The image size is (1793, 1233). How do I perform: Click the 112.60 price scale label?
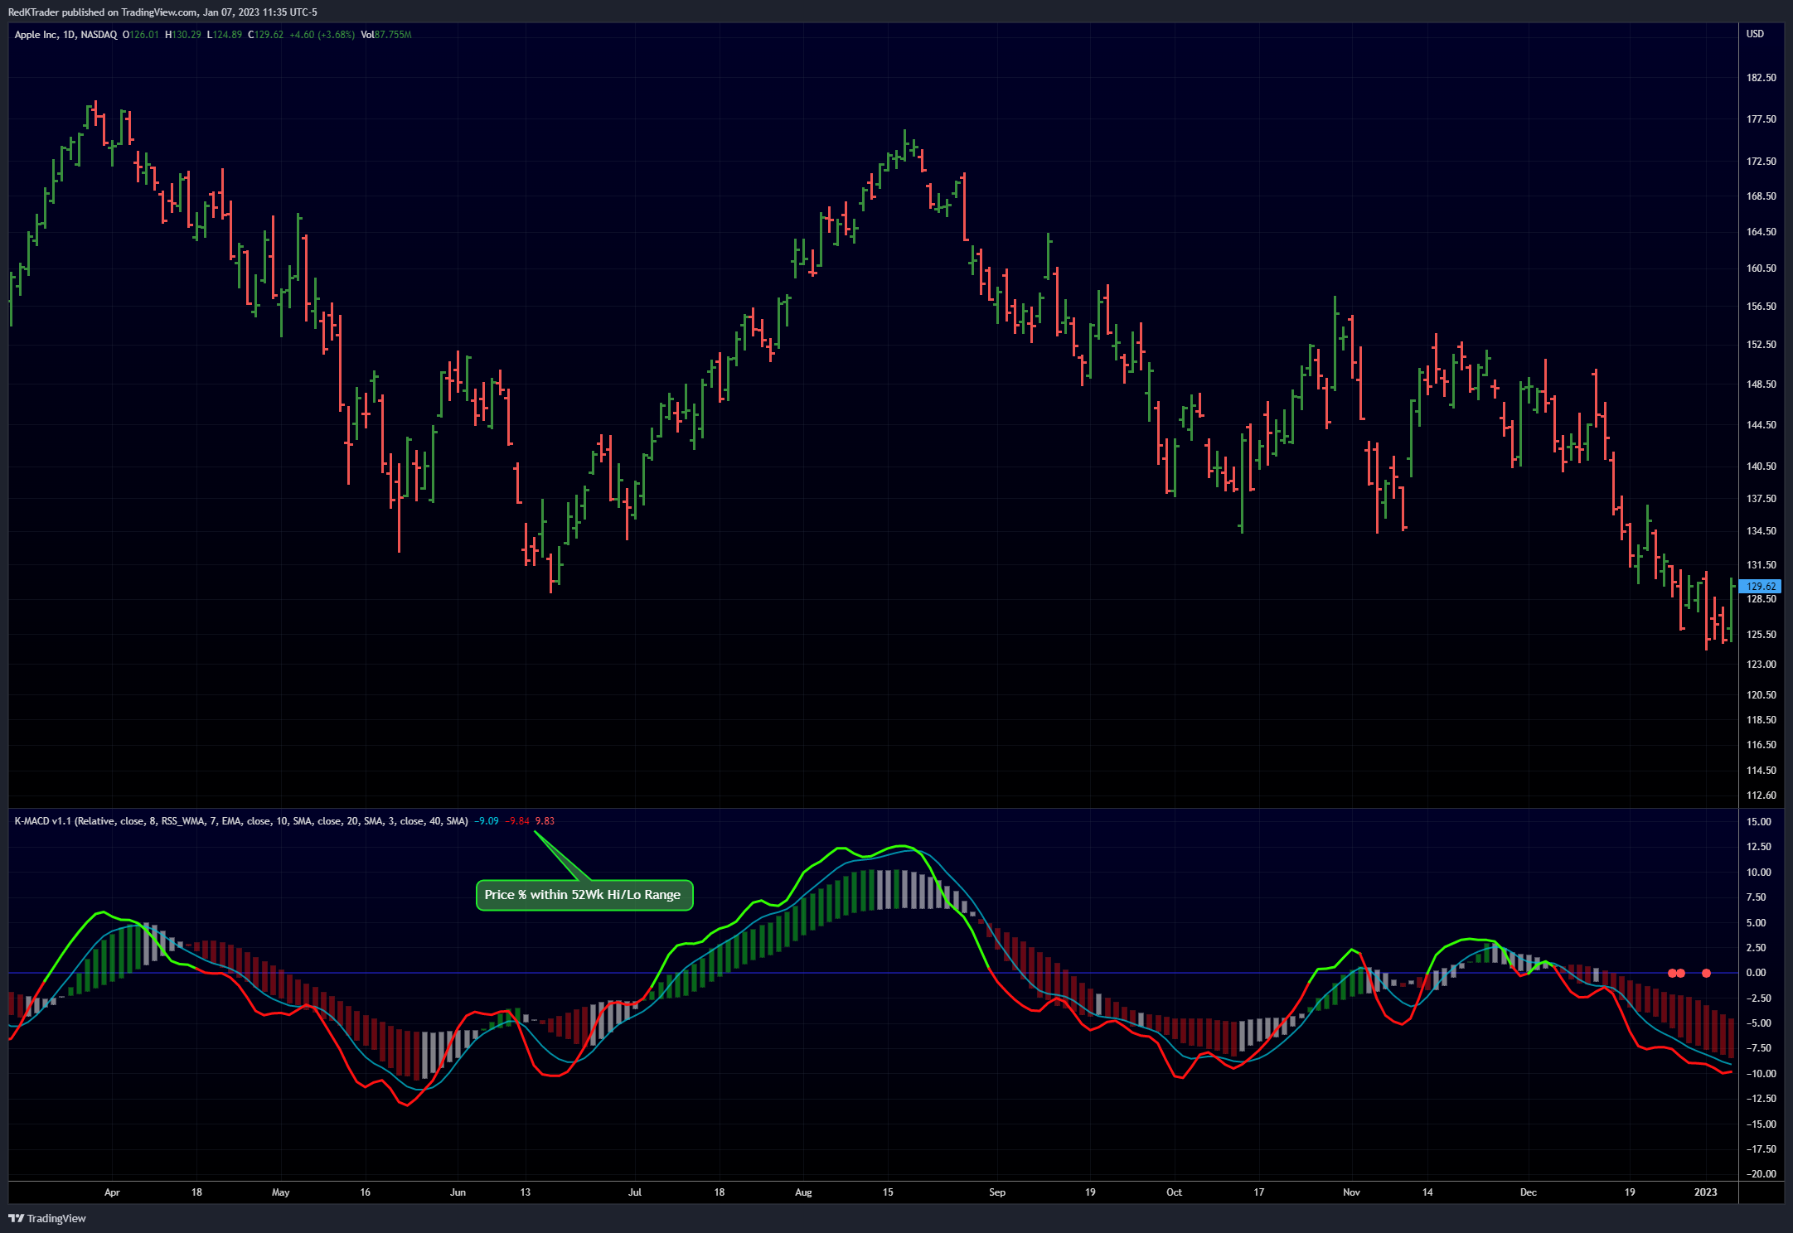pos(1762,795)
